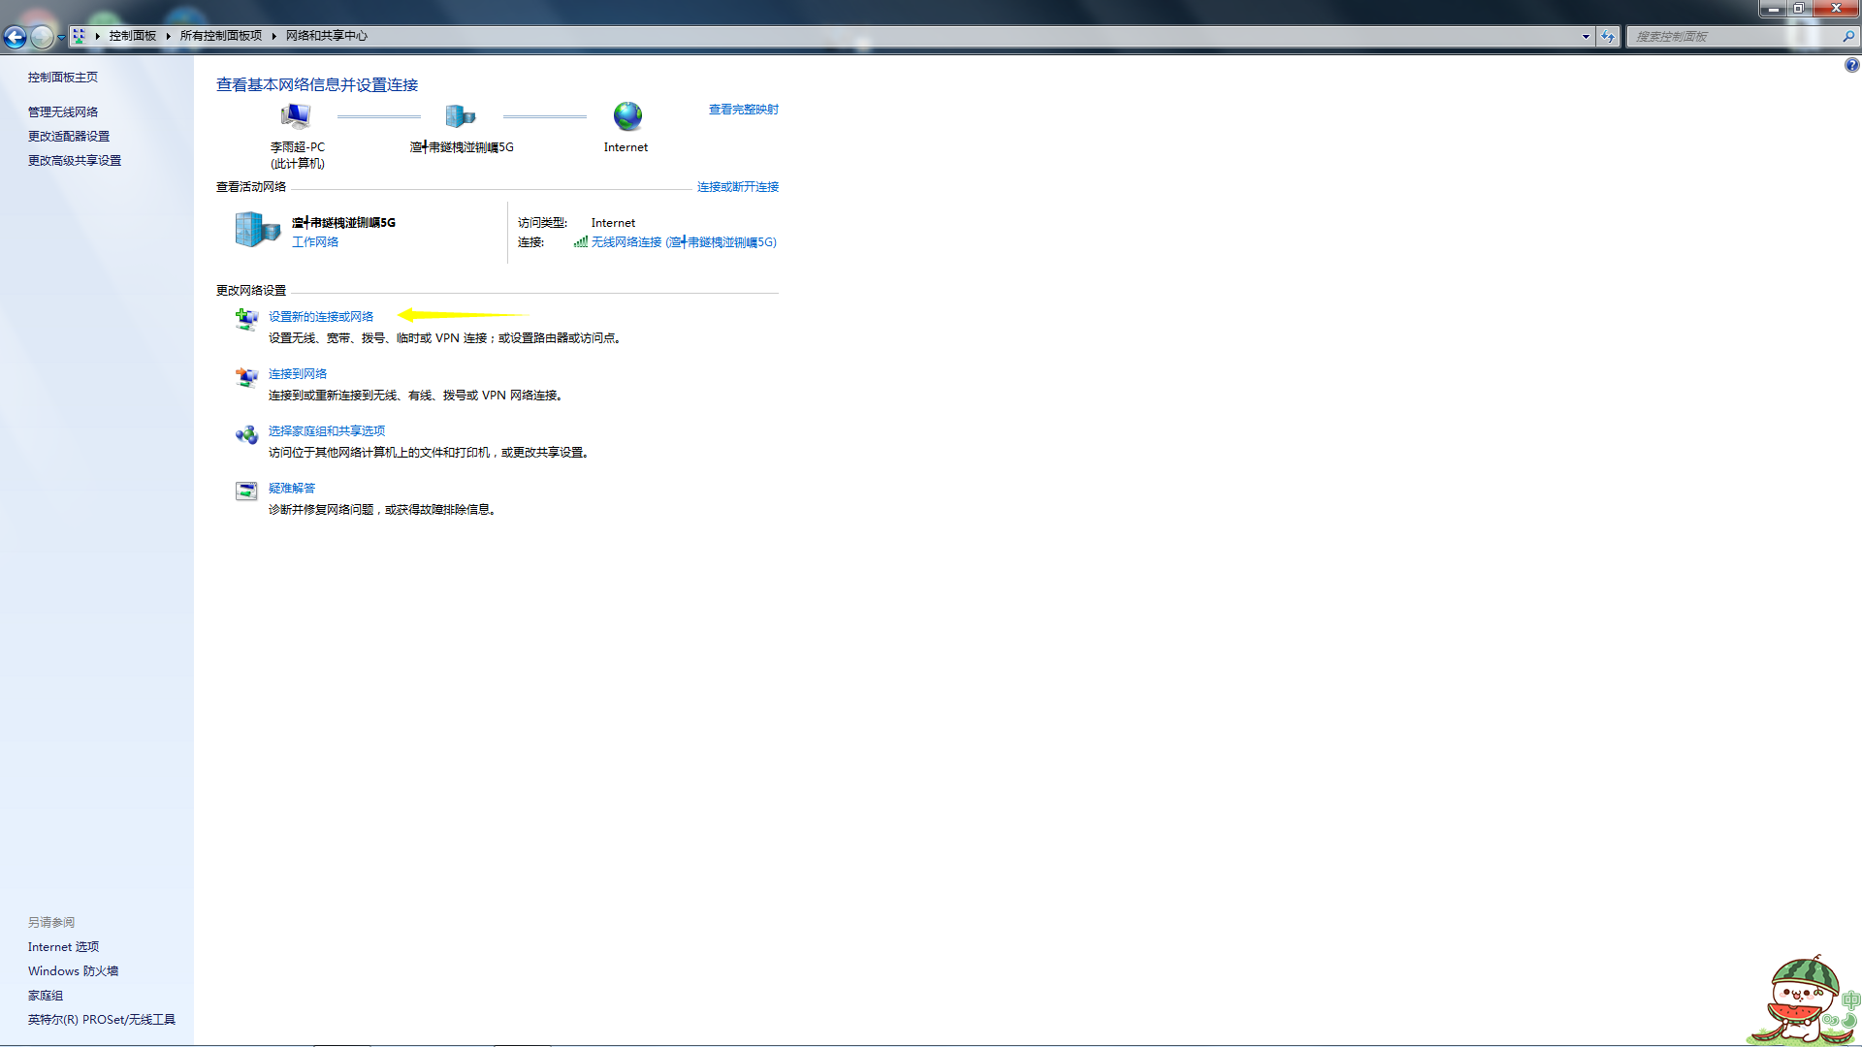Image resolution: width=1862 pixels, height=1047 pixels.
Task: Open 选择家庭组和共享选项 link
Action: [x=327, y=431]
